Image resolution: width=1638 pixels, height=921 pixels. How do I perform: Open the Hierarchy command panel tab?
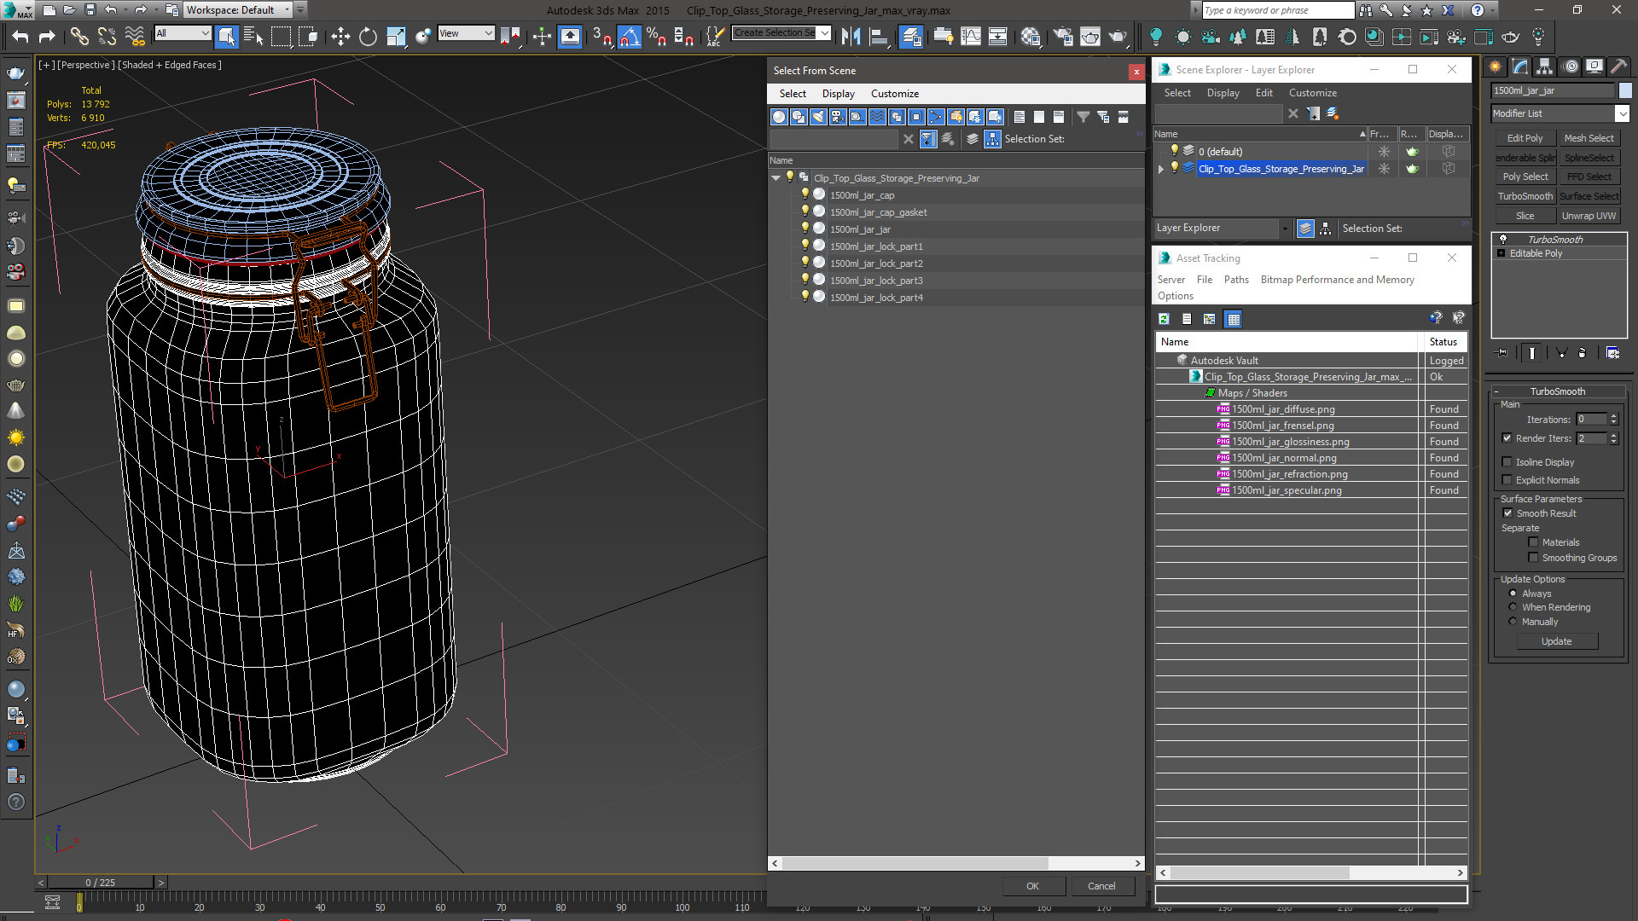(1545, 67)
